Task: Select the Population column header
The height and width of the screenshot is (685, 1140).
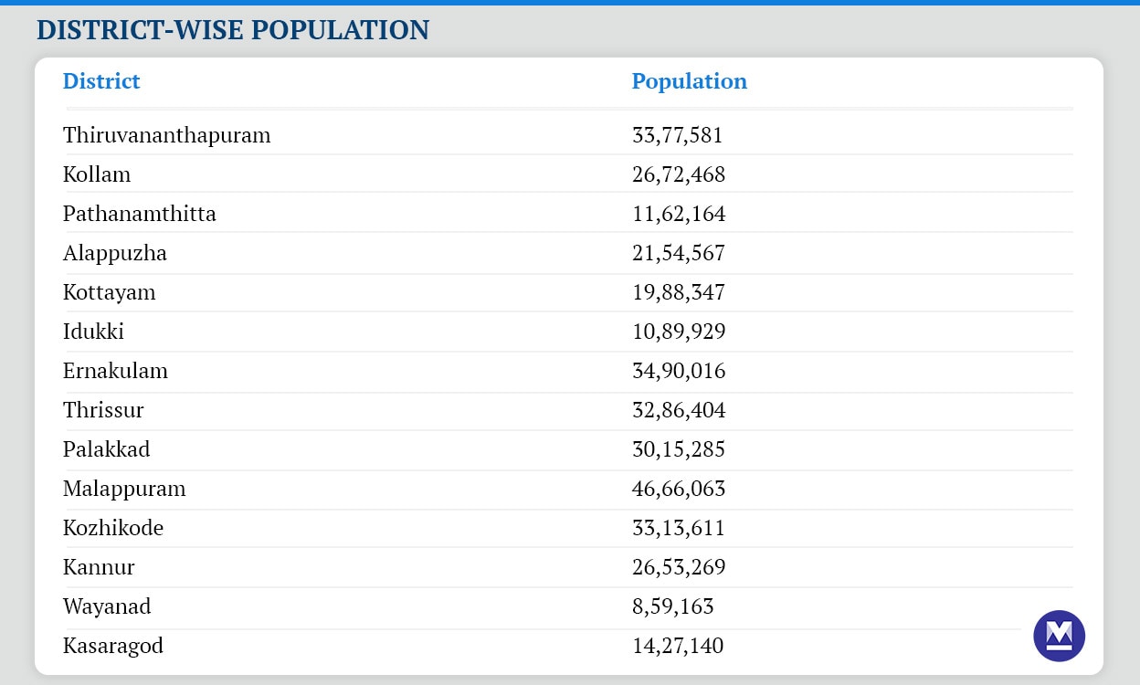Action: coord(690,81)
